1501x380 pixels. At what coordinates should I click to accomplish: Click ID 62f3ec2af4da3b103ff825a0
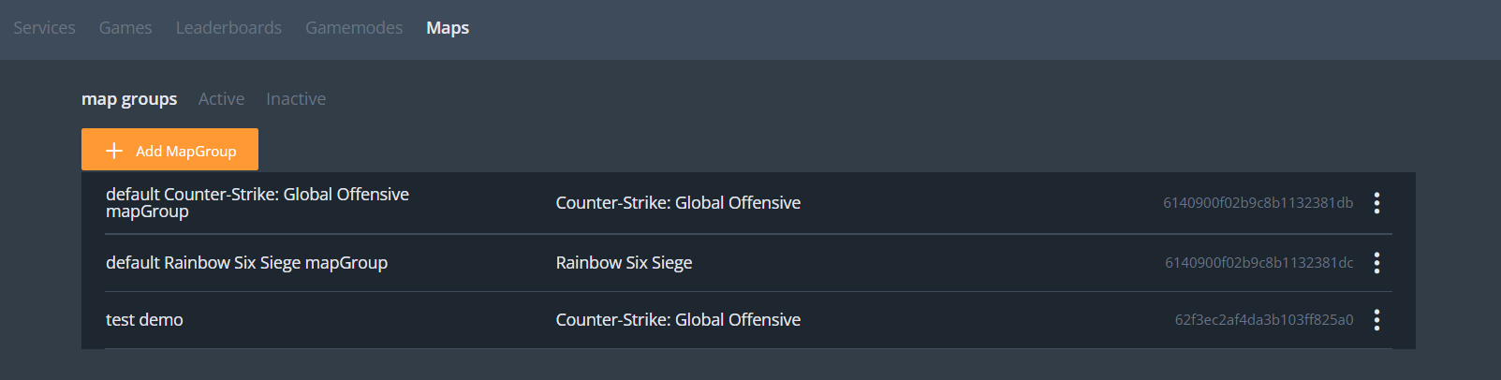click(x=1263, y=320)
